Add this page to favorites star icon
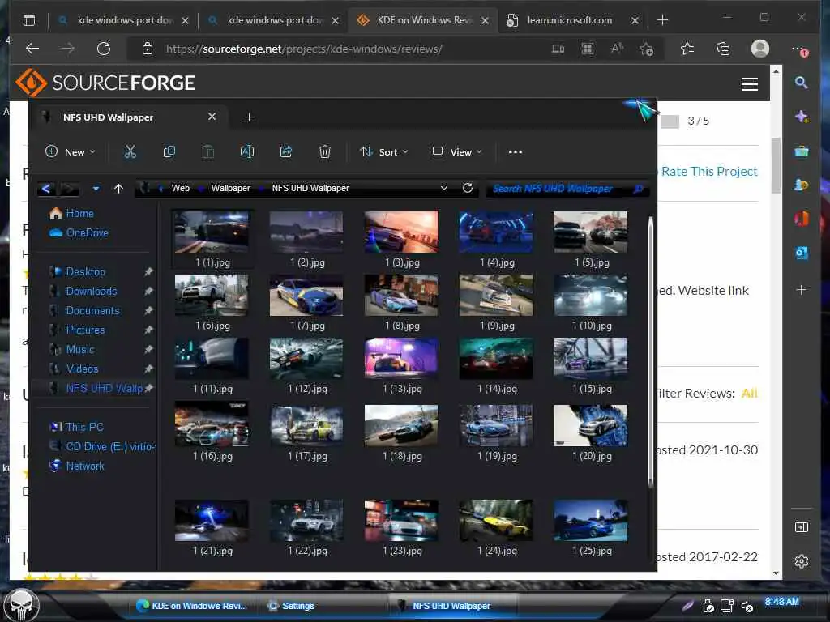Screen dimensions: 830x622 [646, 49]
